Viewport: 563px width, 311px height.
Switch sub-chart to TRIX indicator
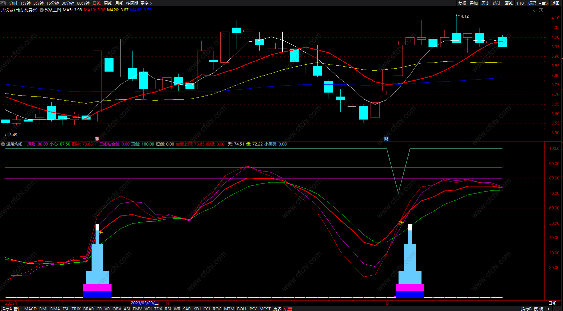coord(76,309)
